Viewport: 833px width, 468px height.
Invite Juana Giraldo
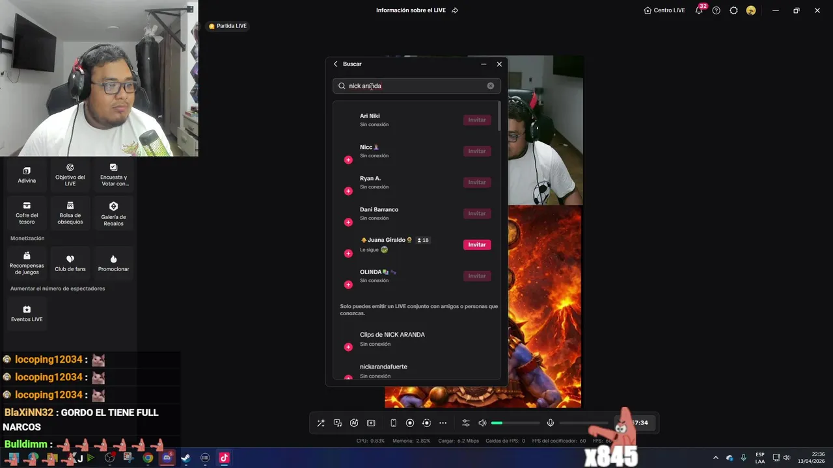point(477,244)
